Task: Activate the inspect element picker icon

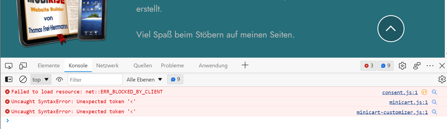Action: [9, 66]
